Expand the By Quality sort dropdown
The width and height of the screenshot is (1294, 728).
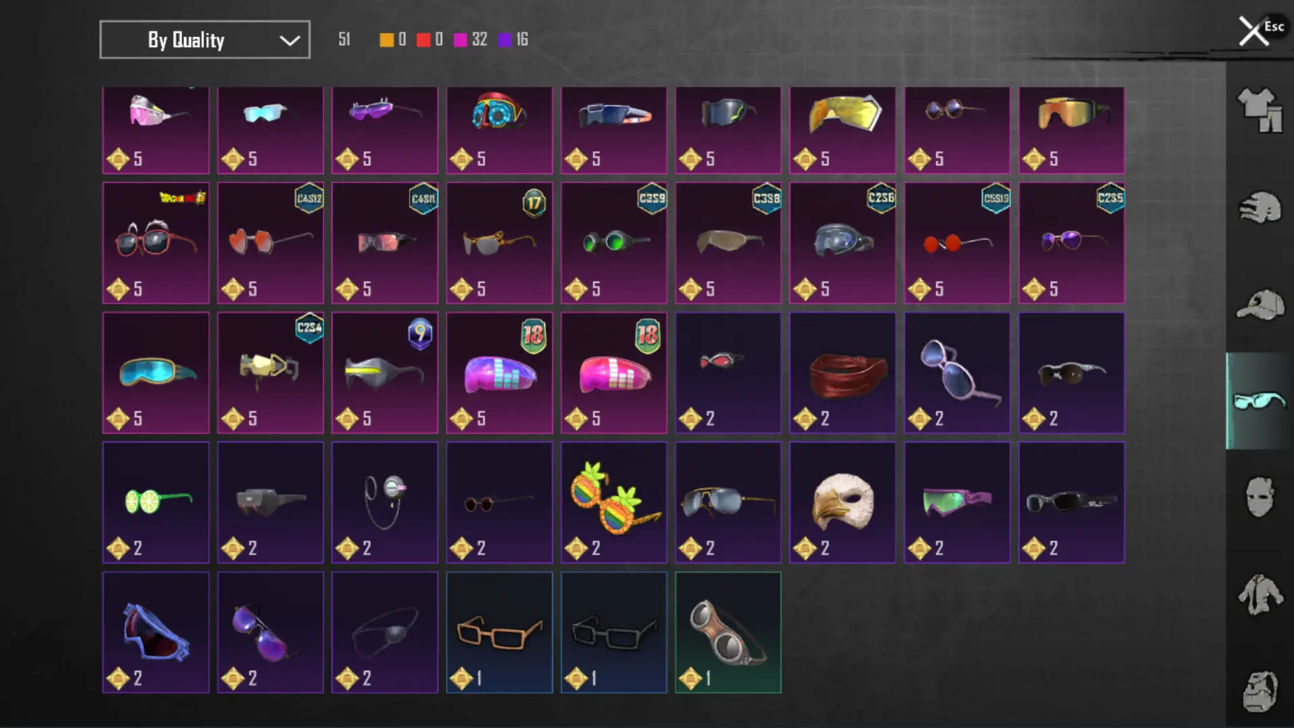205,40
